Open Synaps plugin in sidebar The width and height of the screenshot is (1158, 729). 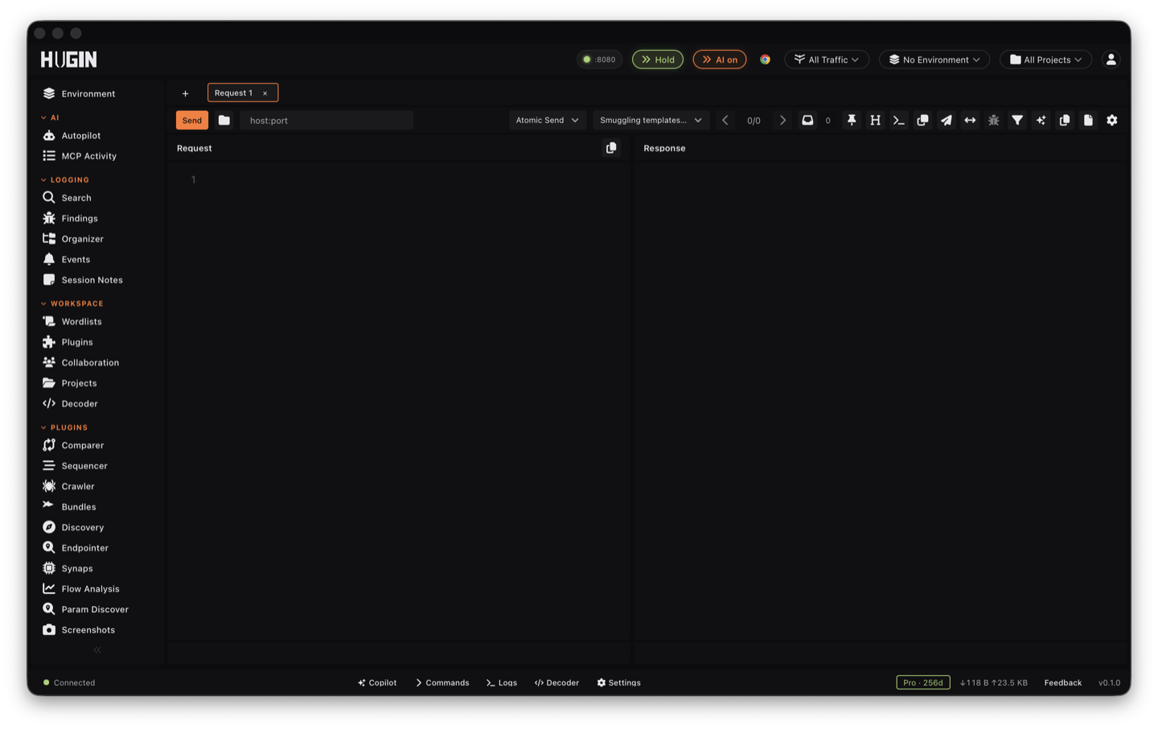(x=76, y=568)
